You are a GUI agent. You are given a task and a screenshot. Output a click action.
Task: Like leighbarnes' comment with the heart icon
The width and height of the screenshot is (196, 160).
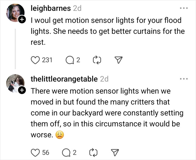pos(35,60)
